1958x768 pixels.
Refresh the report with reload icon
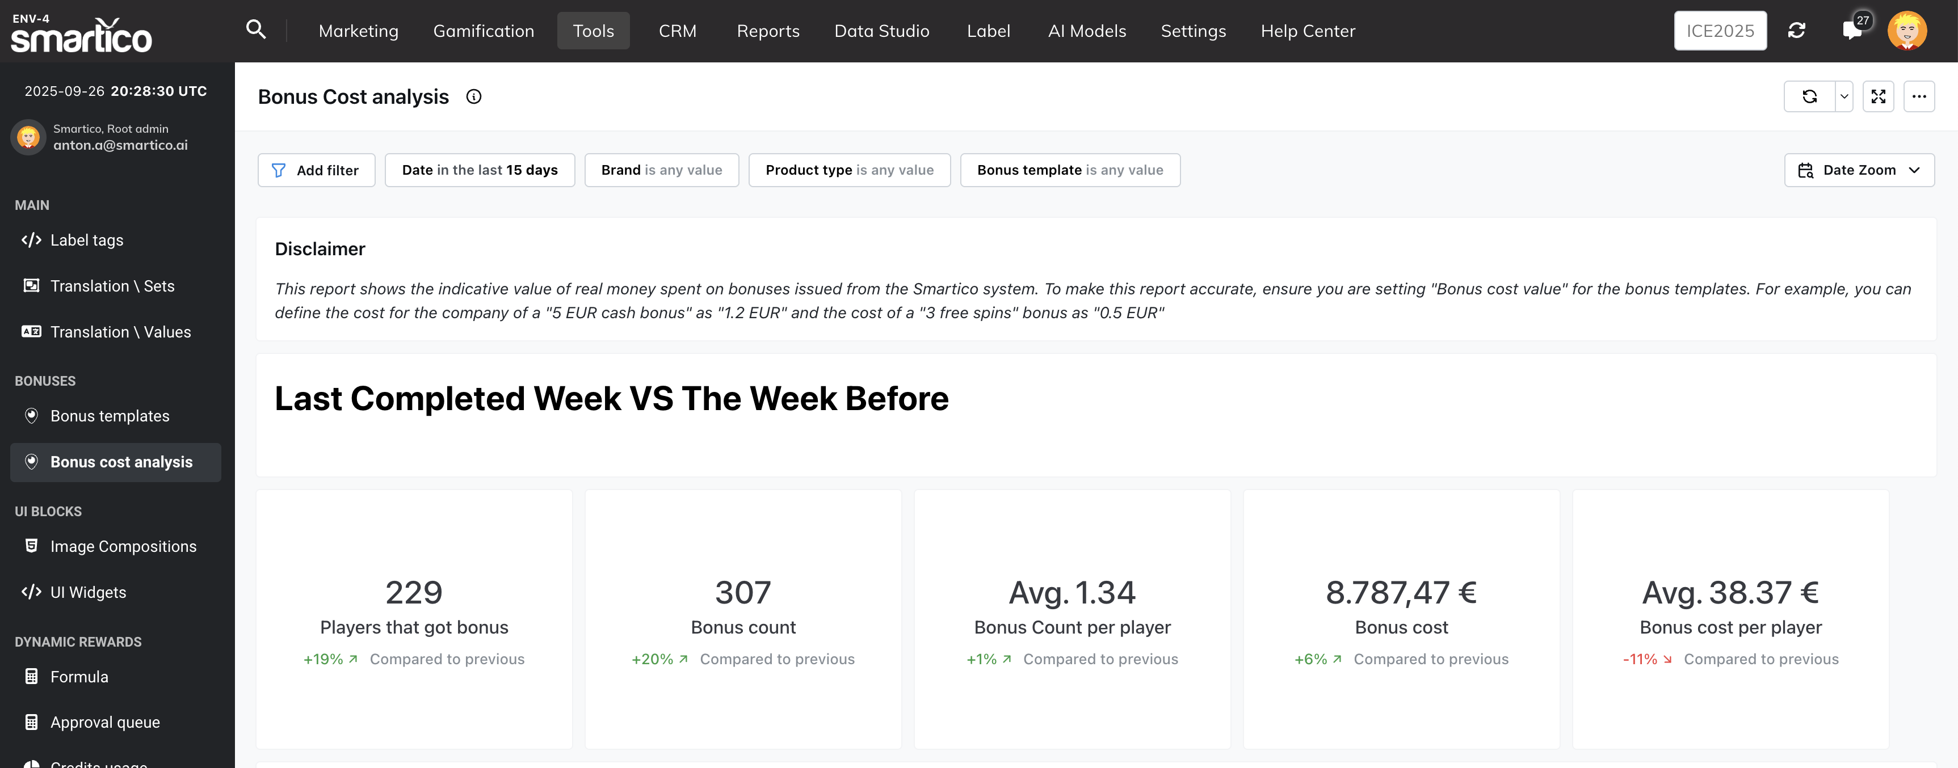[1809, 96]
